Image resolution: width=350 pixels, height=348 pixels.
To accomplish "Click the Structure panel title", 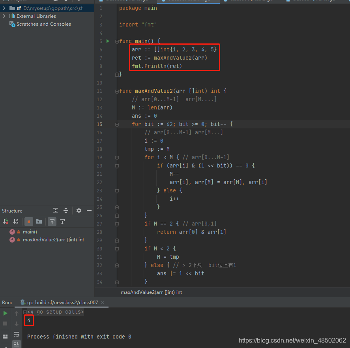I will point(12,211).
